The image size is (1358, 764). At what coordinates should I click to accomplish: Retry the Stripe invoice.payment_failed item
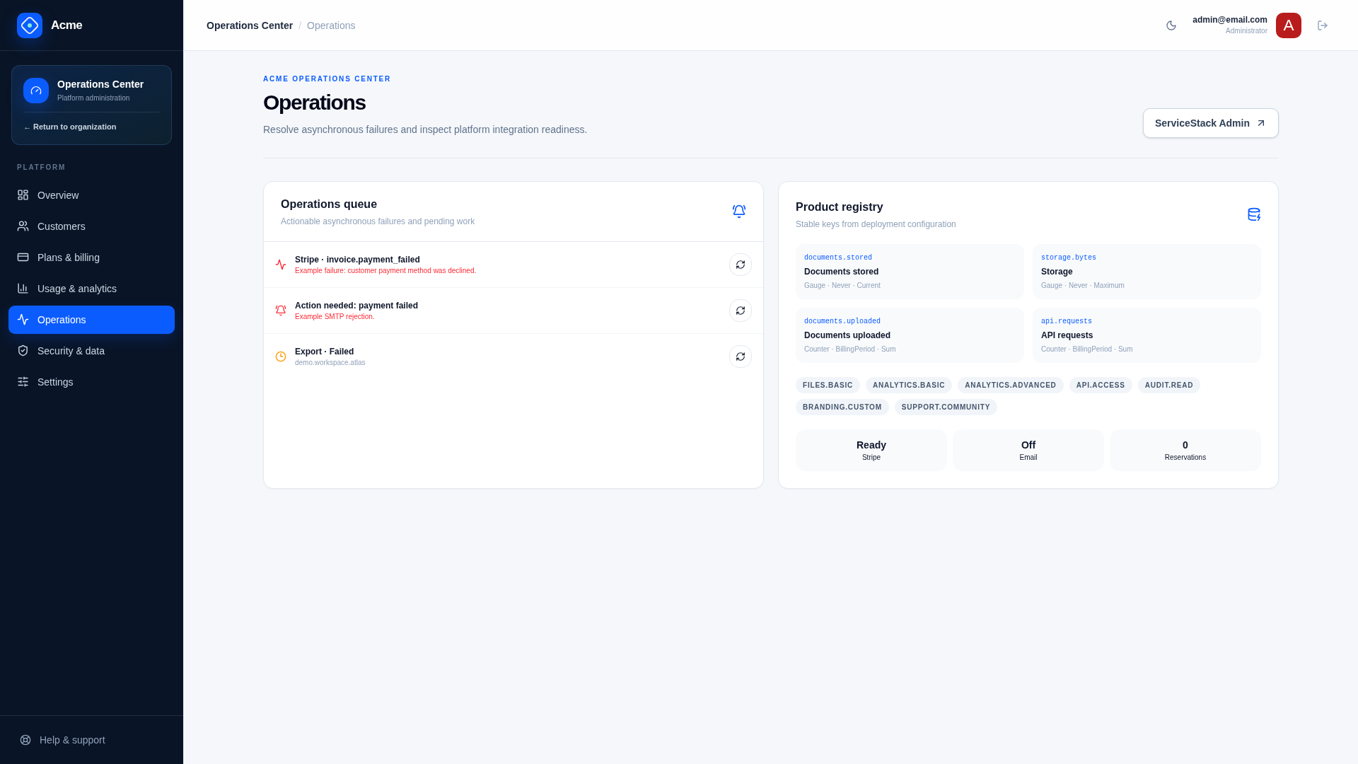click(x=741, y=265)
